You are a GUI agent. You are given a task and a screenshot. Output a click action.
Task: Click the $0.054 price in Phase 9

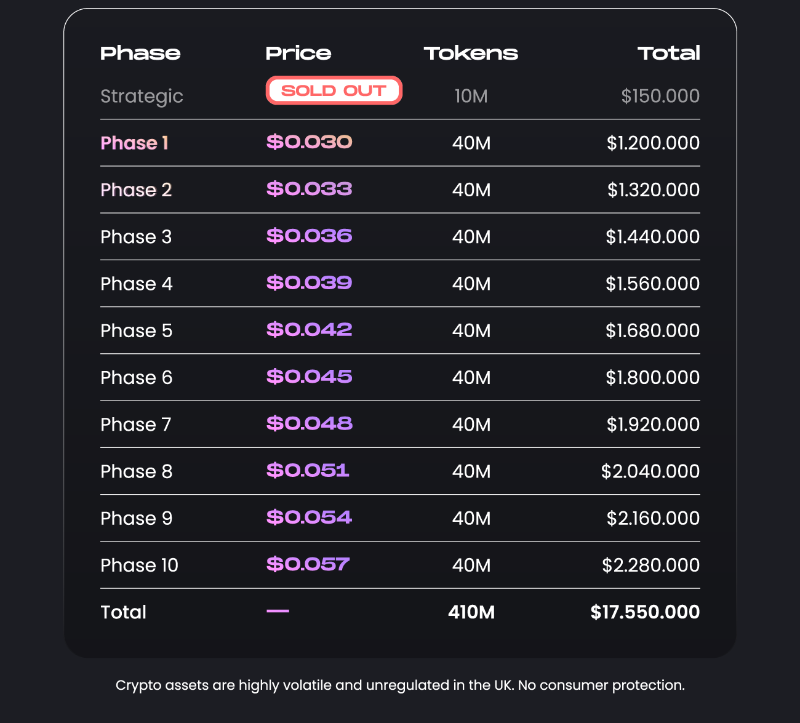point(309,517)
